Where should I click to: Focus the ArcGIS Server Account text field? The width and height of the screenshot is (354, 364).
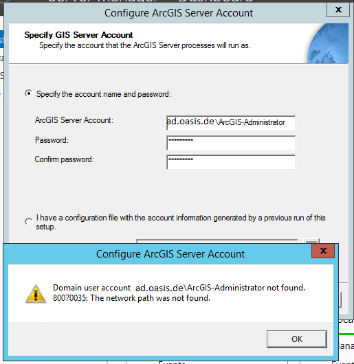pos(231,123)
